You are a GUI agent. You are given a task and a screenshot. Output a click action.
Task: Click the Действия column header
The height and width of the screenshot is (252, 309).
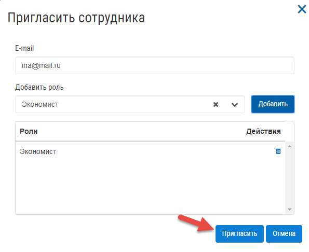pyautogui.click(x=263, y=131)
